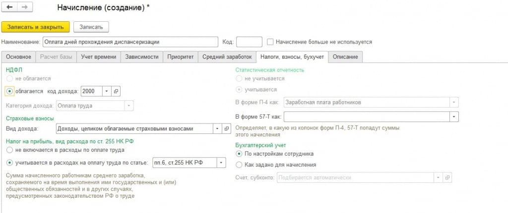This screenshot has height=213, width=508.
Task: Open the Средний заработок tab
Action: pos(227,57)
